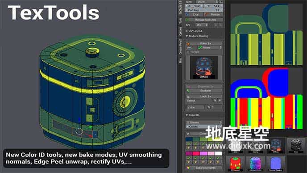Select faces by dark green color icon
This screenshot has width=307, height=173.
(196, 148)
